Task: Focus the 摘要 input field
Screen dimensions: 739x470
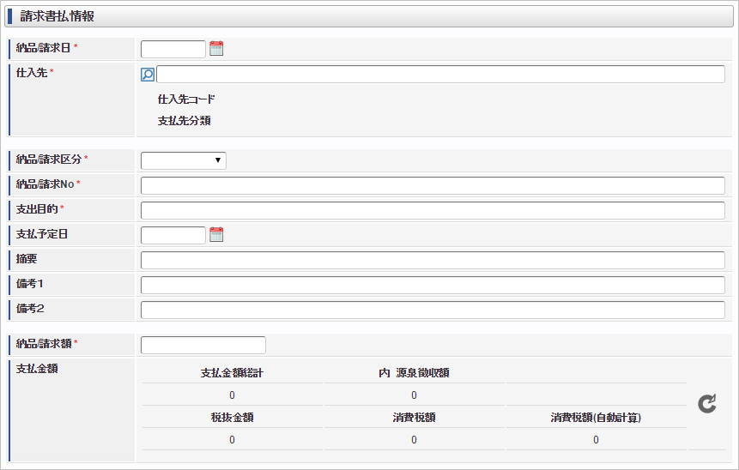Action: [x=433, y=260]
